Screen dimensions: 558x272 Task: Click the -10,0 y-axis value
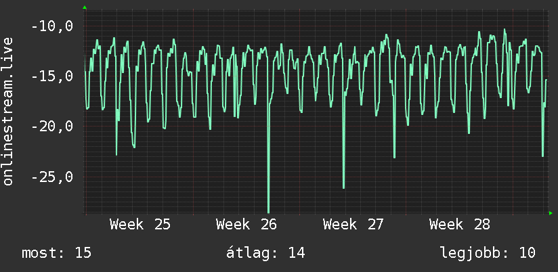point(52,26)
